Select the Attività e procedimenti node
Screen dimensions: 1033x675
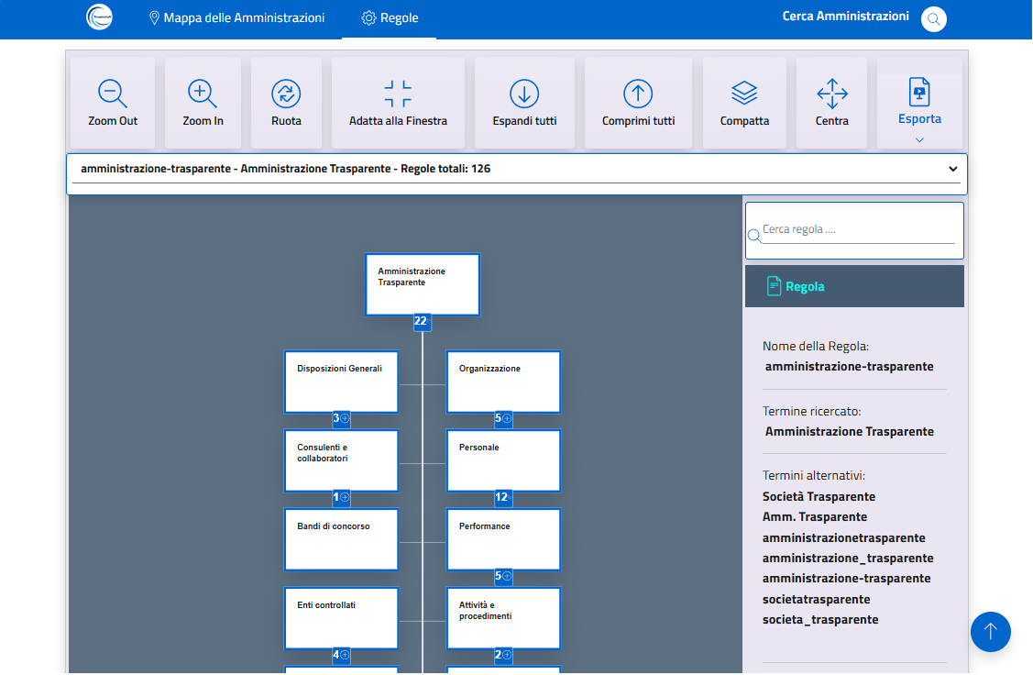tap(503, 618)
